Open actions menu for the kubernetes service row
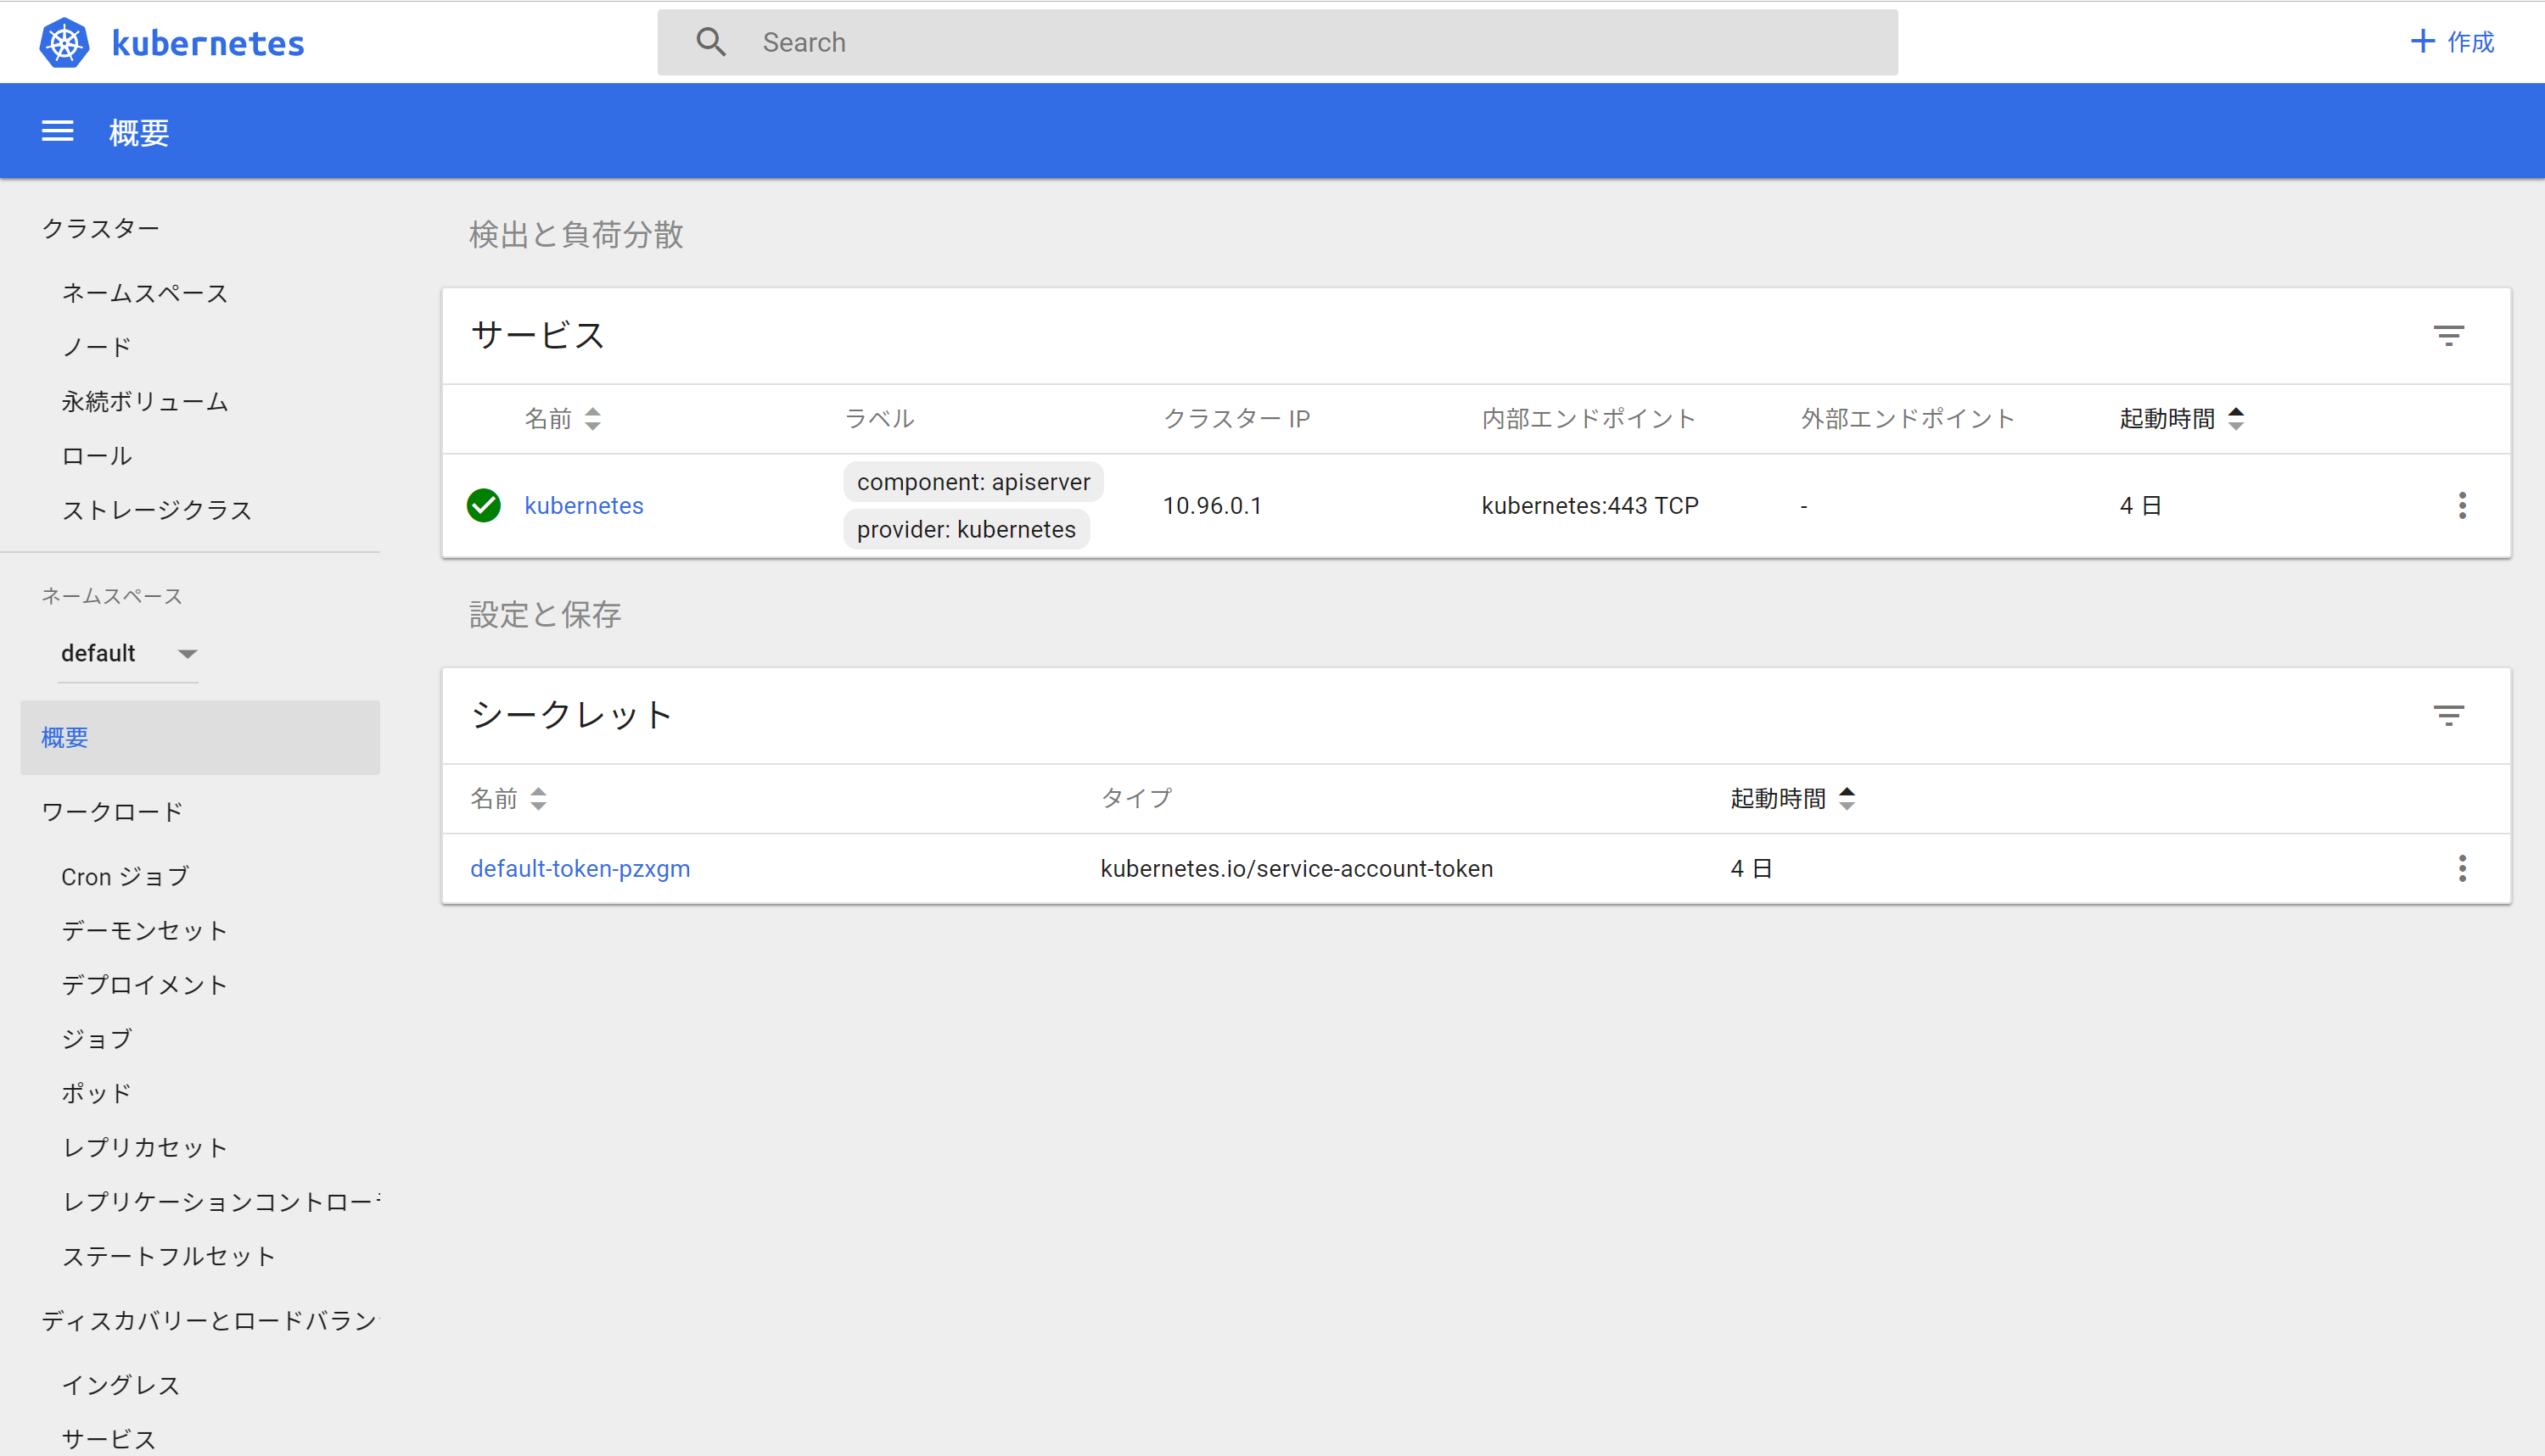The height and width of the screenshot is (1456, 2545). pyautogui.click(x=2463, y=506)
